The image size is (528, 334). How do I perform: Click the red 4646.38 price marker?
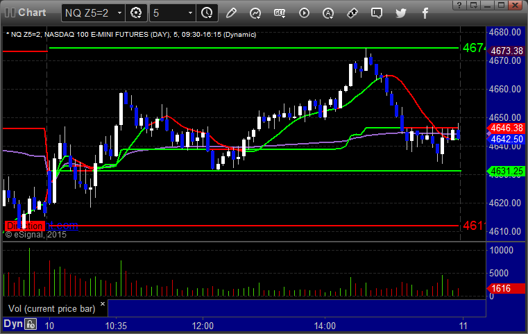pos(506,128)
